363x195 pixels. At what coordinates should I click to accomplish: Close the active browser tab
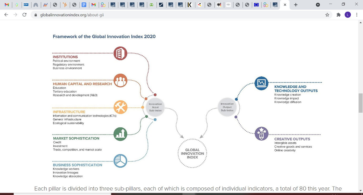tap(285, 5)
